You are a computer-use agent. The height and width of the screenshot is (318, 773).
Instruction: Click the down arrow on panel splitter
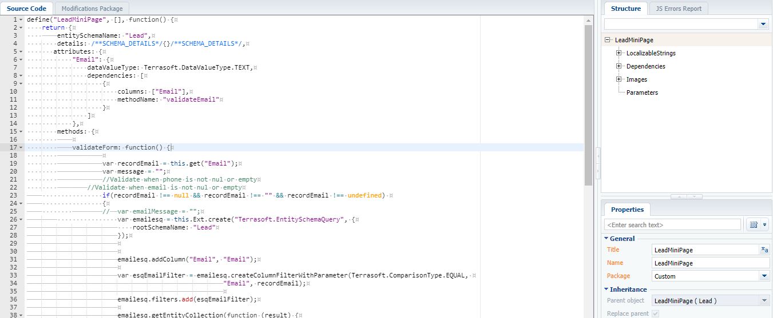point(695,196)
